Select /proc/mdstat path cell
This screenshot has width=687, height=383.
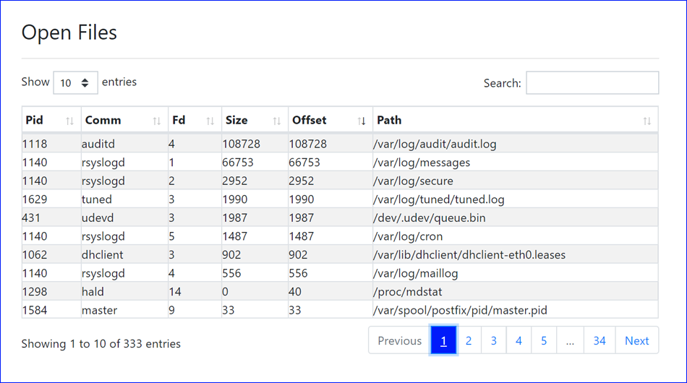coord(515,291)
